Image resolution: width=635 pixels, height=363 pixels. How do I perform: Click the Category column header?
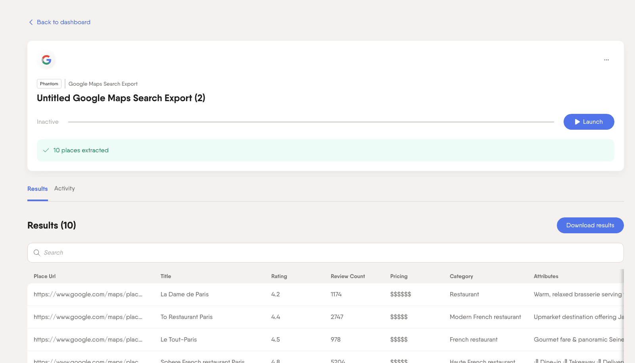tap(461, 276)
